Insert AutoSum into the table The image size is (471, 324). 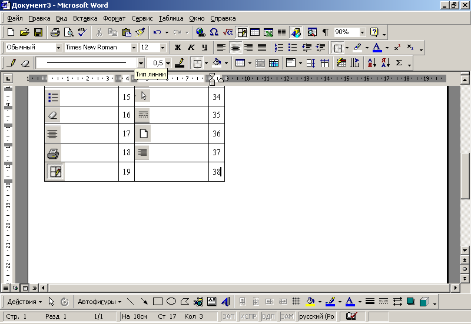[399, 63]
